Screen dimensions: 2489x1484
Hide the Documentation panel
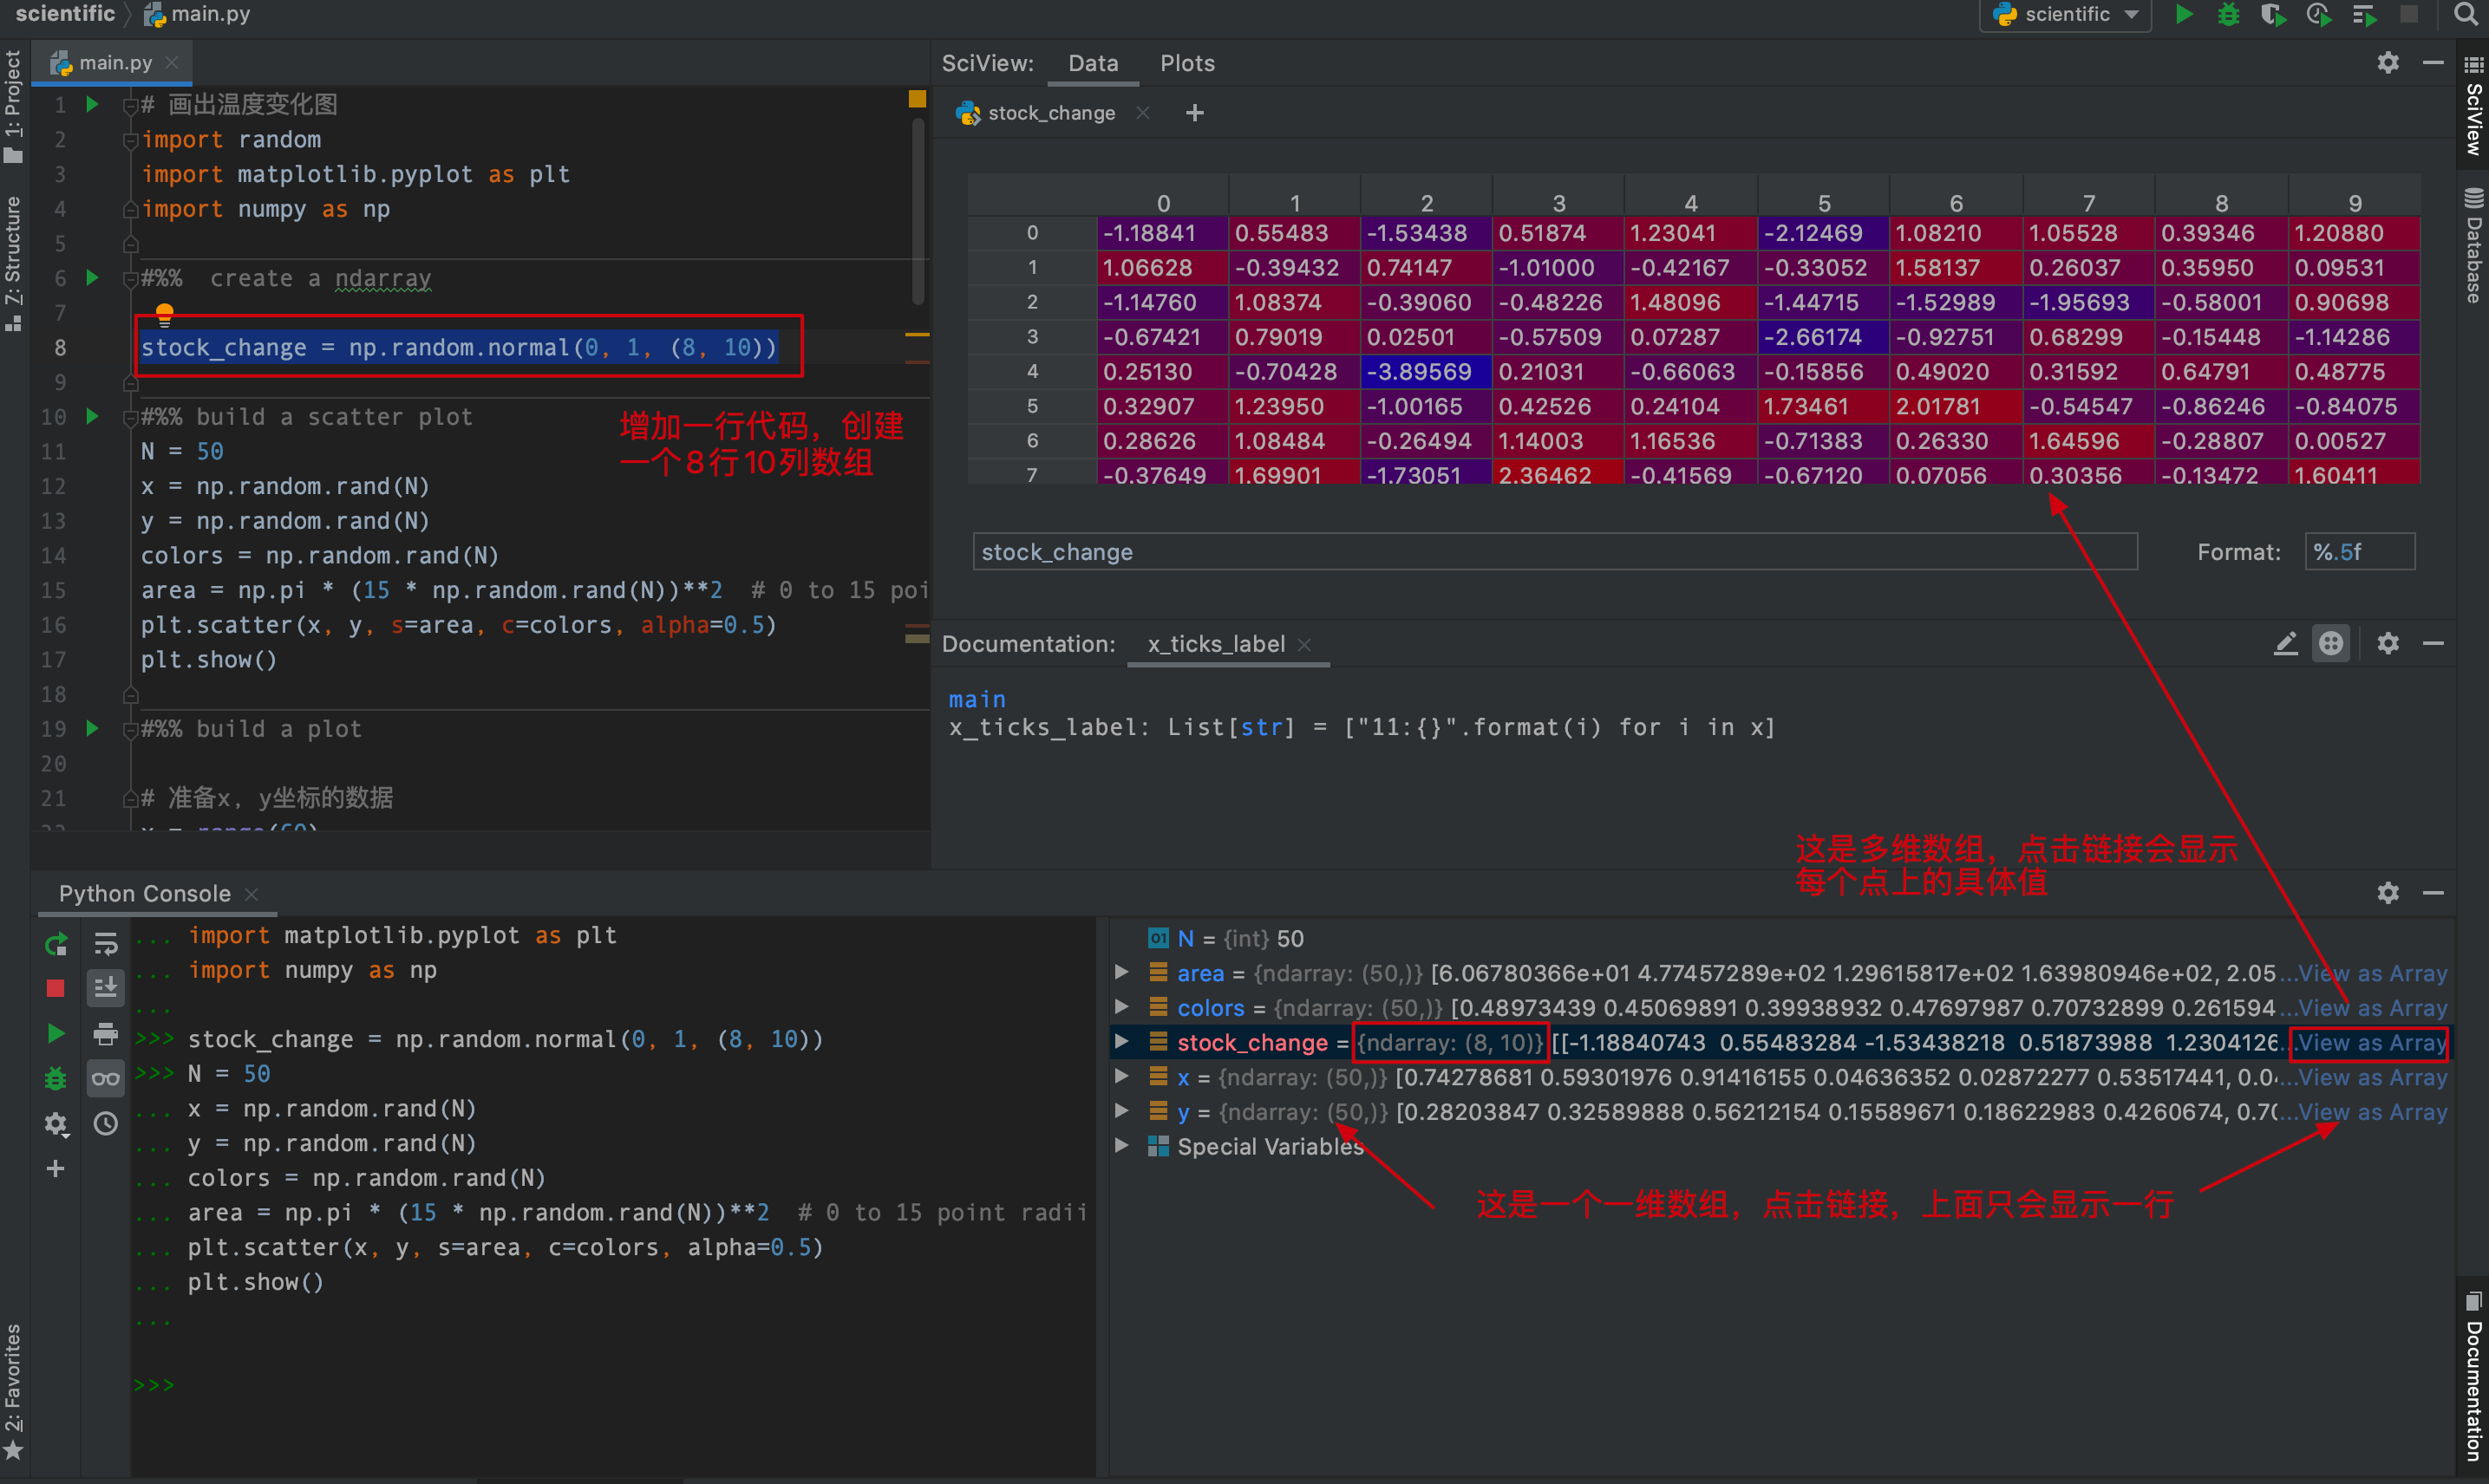2433,643
